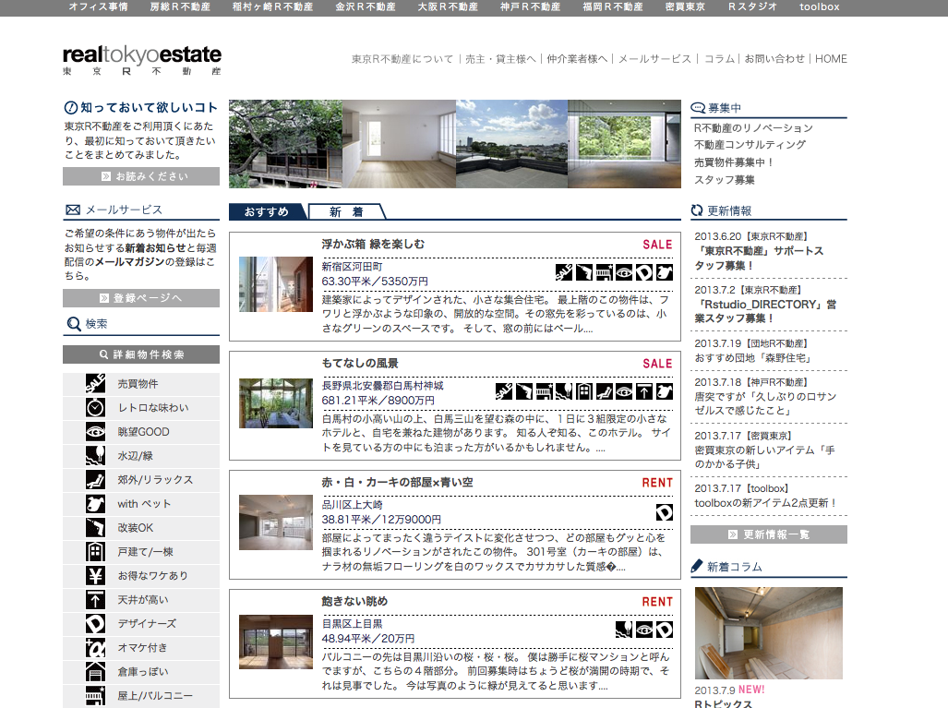
Task: Click the tree icon for 水辺/緑
Action: coord(95,455)
